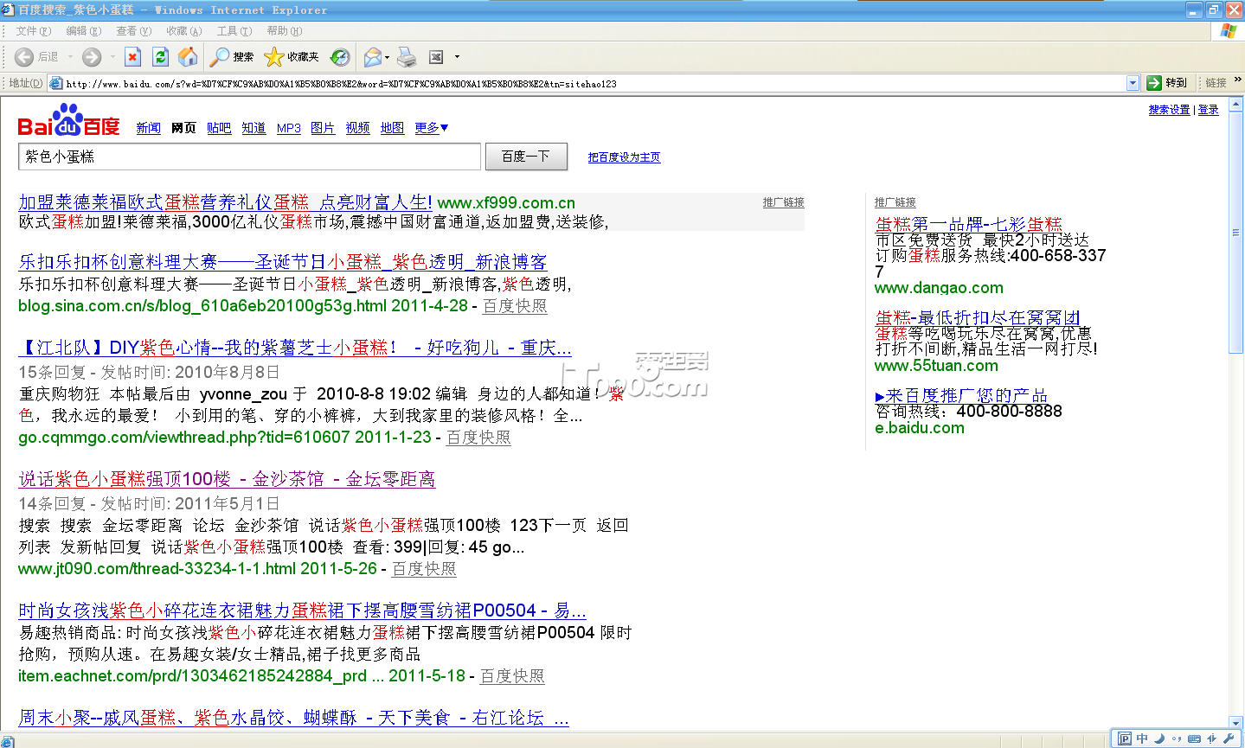Toggle the Chinese 中 input mode icon
Viewport: 1245px width, 748px height.
click(1142, 738)
